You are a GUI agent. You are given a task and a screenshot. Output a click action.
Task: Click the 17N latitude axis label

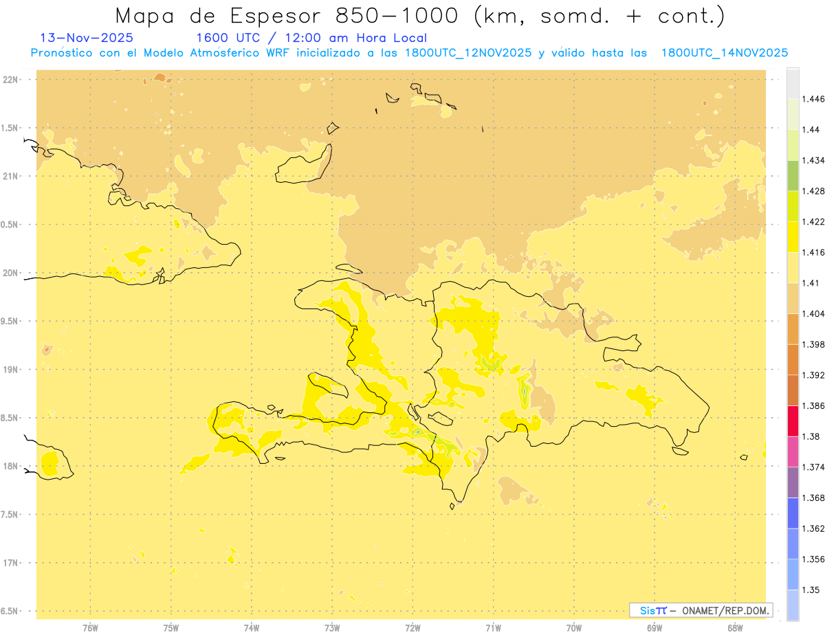point(10,563)
